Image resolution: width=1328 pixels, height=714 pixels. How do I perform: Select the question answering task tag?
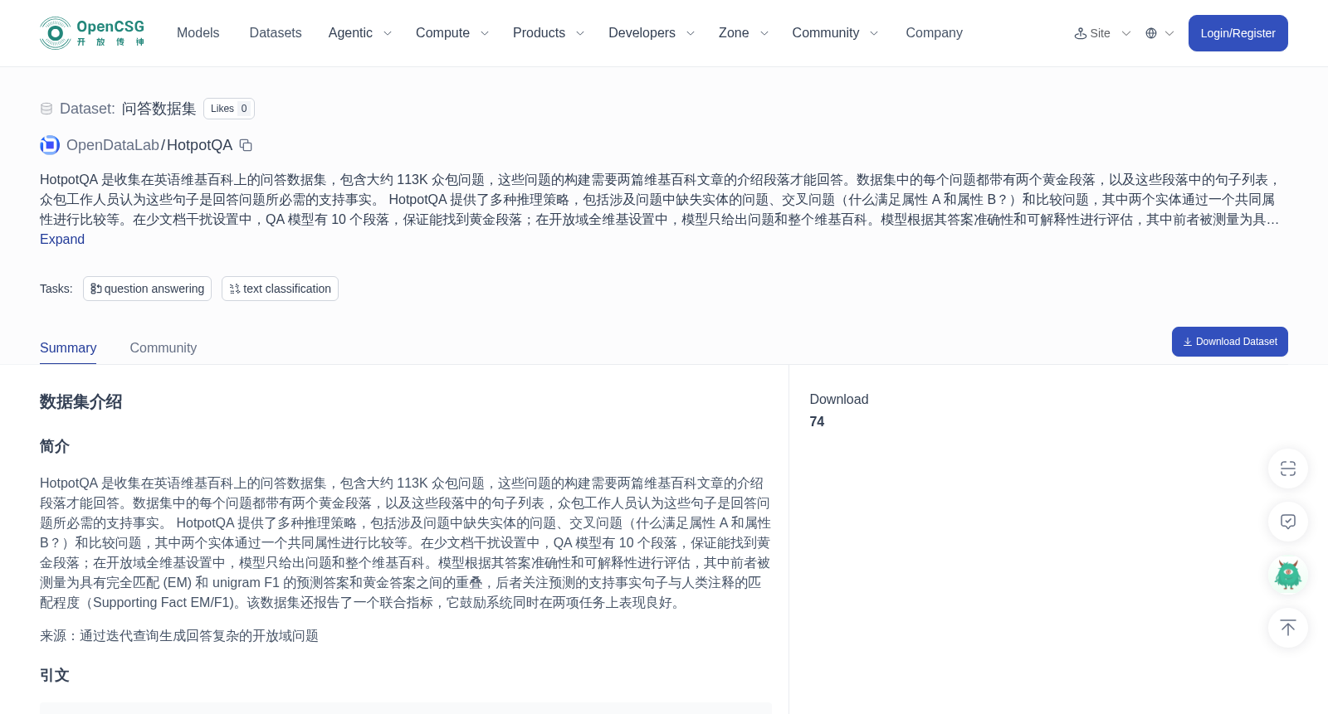pyautogui.click(x=147, y=289)
